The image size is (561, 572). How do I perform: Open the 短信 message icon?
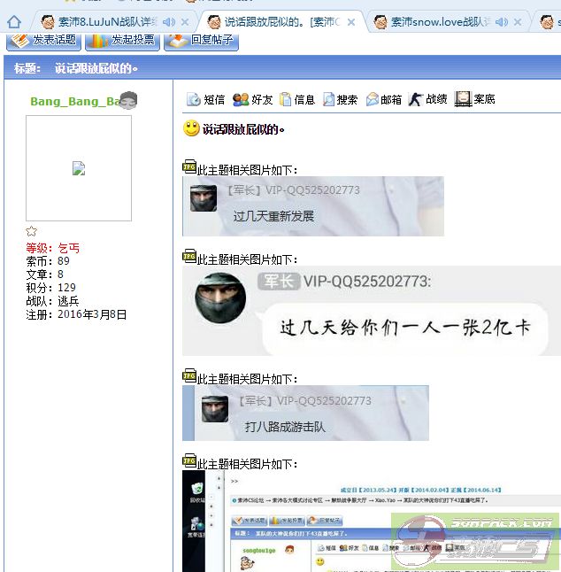pos(194,100)
